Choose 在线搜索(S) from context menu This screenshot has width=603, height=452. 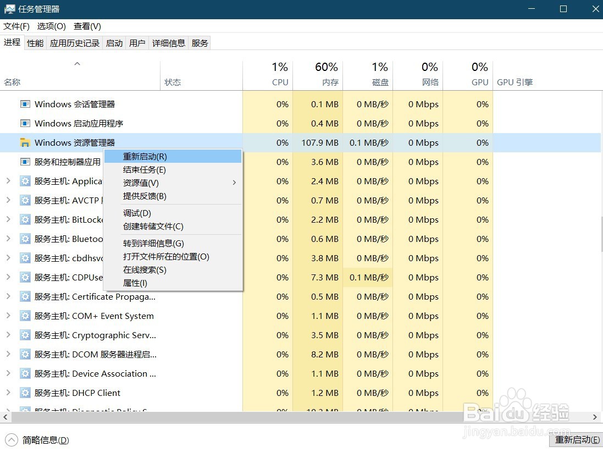tap(173, 269)
